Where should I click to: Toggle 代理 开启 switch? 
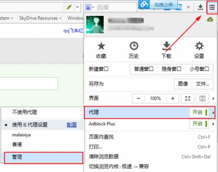tap(199, 112)
